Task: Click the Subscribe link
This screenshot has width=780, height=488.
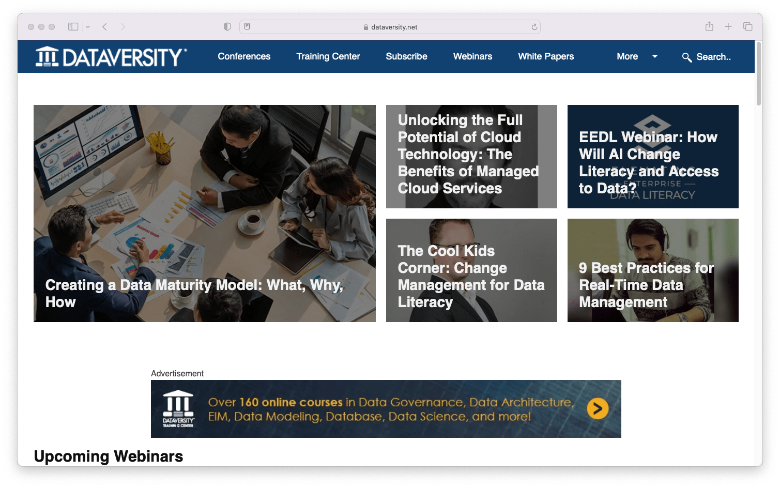Action: (x=406, y=56)
